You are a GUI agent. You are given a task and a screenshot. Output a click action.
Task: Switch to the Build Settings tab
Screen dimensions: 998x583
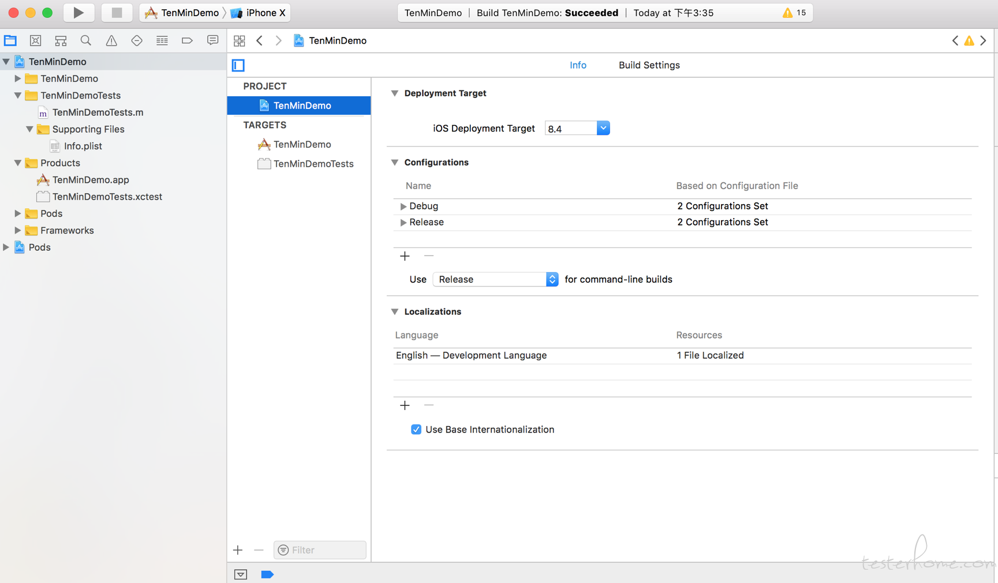coord(649,65)
